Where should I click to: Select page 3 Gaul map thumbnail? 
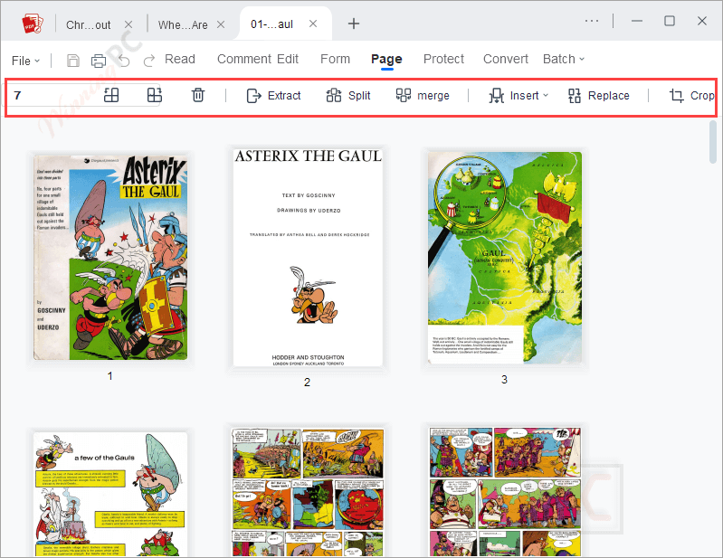(505, 258)
